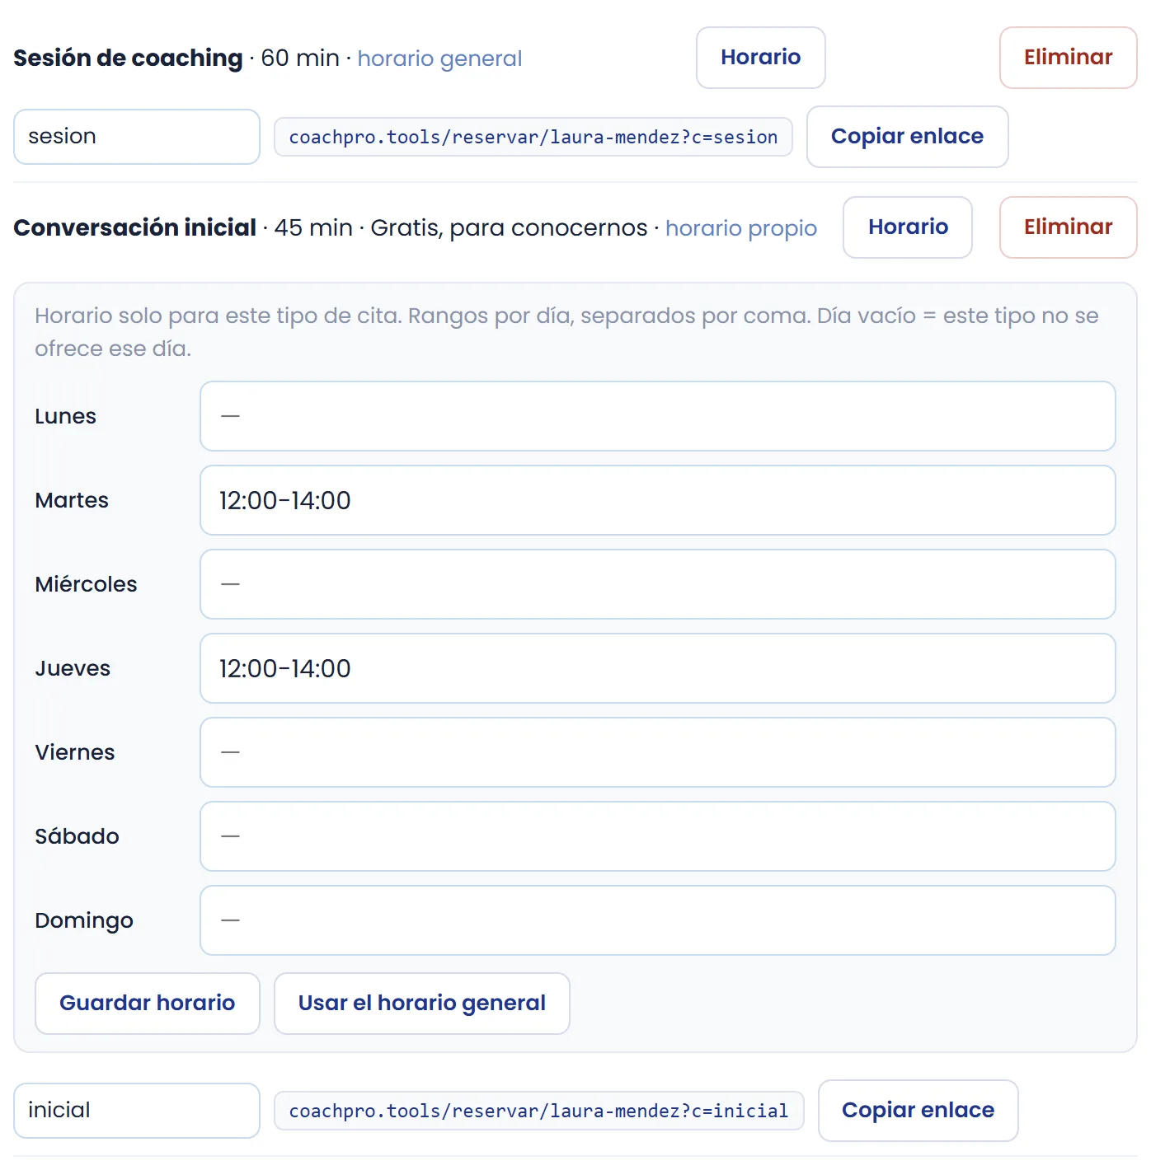Click the Viernes hours field
This screenshot has height=1170, width=1151.
click(x=657, y=752)
